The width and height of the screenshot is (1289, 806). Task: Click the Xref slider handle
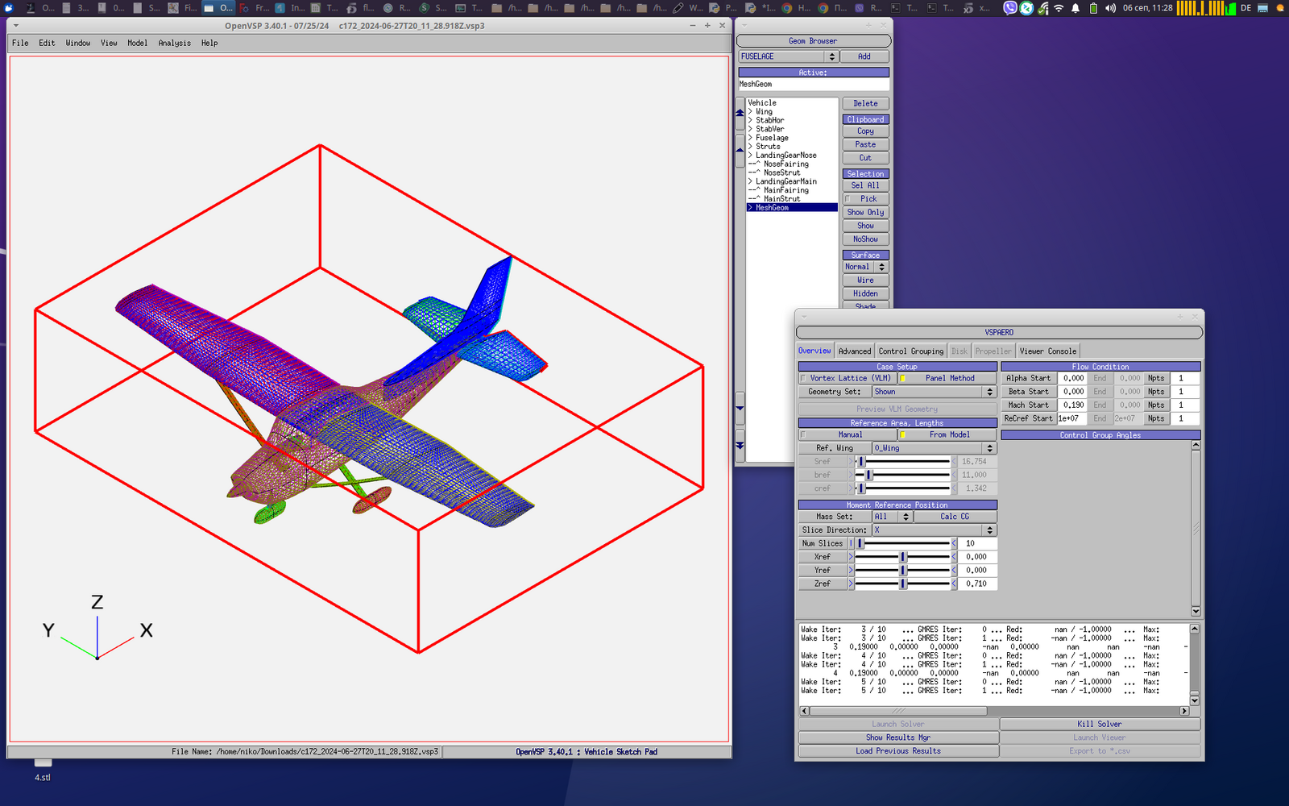pyautogui.click(x=903, y=557)
